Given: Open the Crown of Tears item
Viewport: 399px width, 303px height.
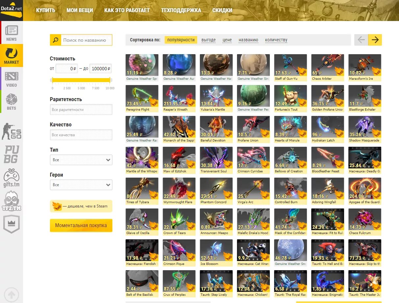Looking at the screenshot, I should (x=179, y=222).
